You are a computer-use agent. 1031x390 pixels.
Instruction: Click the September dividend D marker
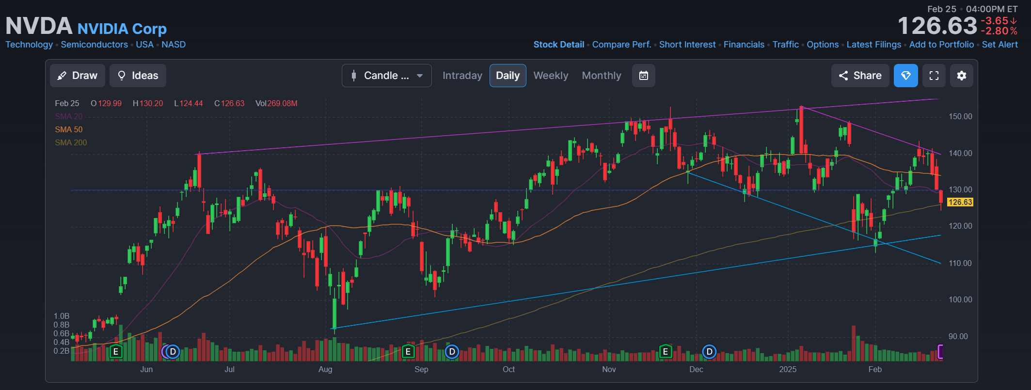(452, 352)
